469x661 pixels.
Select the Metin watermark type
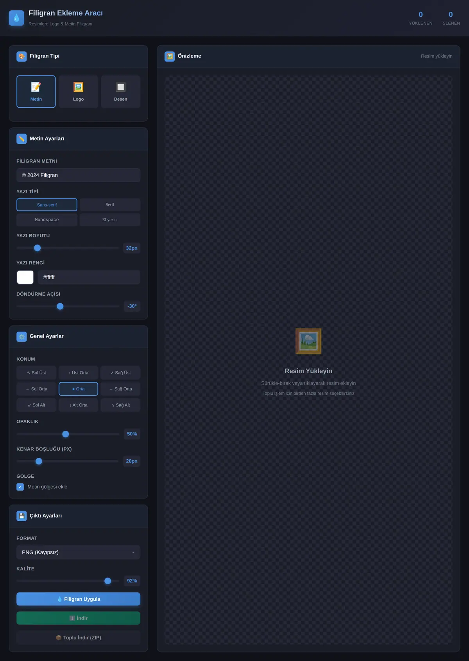pos(36,92)
